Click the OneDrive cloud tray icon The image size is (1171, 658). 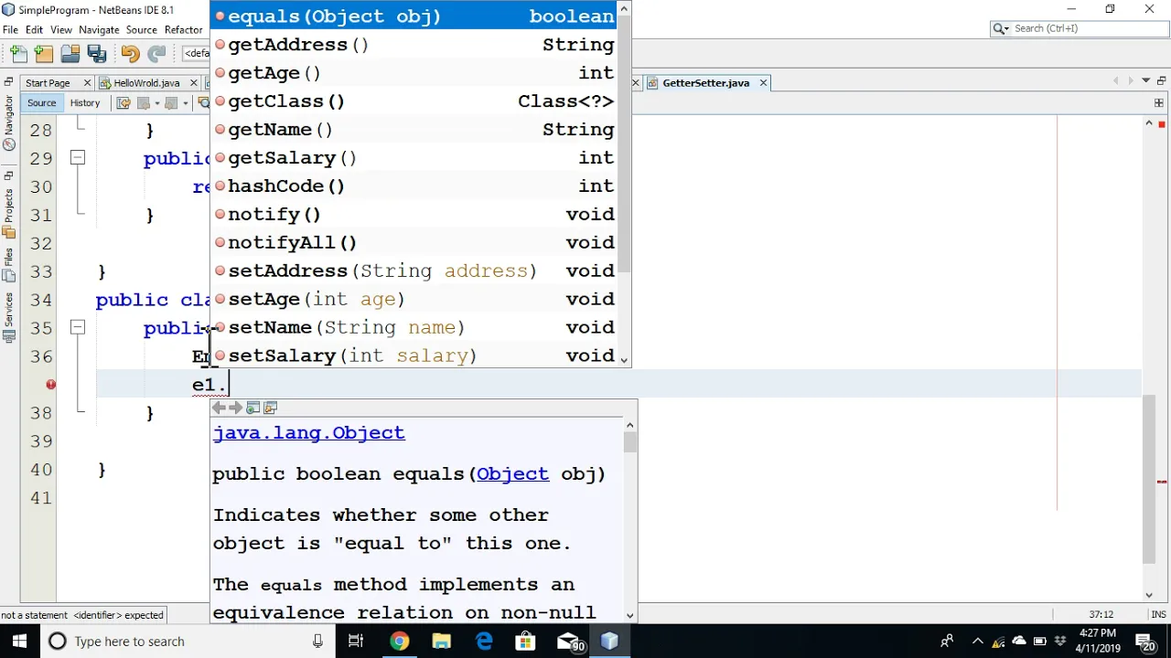pyautogui.click(x=1019, y=642)
